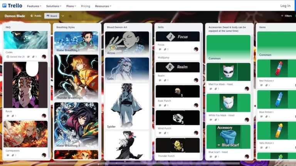Open the Filters panel
Screen dimensions: 296x166
[x=286, y=16]
